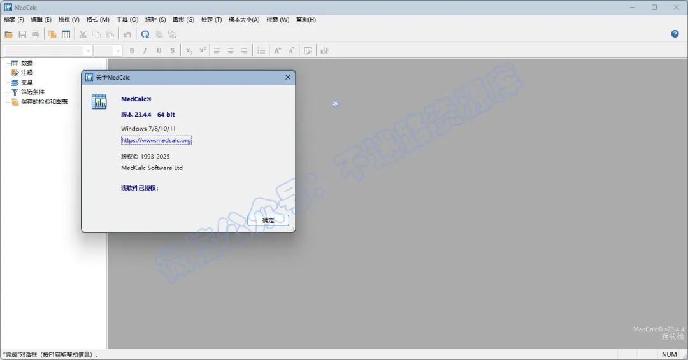Minimize the MedCalc main window
The width and height of the screenshot is (688, 360).
point(633,7)
